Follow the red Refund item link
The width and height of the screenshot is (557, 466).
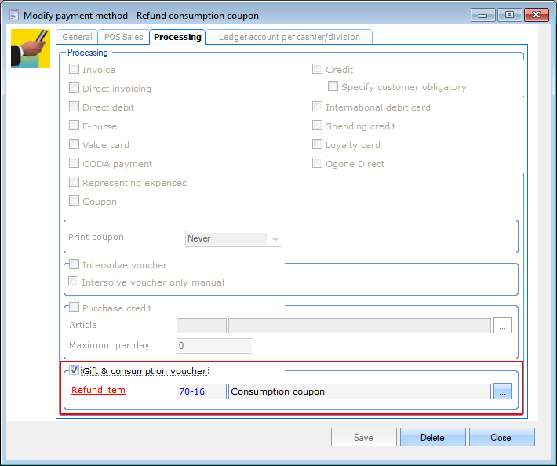98,390
